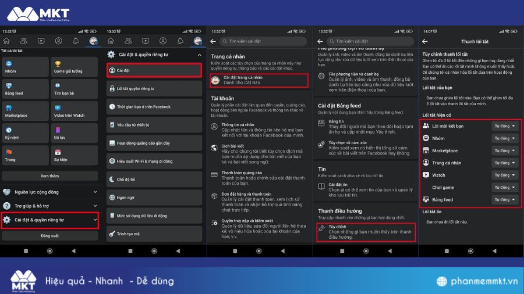This screenshot has width=524, height=294.
Task: Tap Android back triangle below Thanh lối tắt screen
Action: pos(494,250)
